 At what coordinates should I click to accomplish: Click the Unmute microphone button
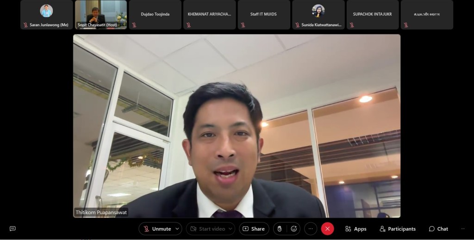(156, 229)
